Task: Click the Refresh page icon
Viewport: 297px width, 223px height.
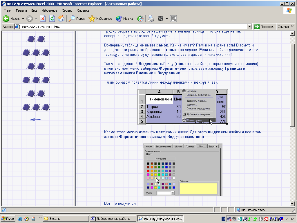Action: (x=52, y=19)
